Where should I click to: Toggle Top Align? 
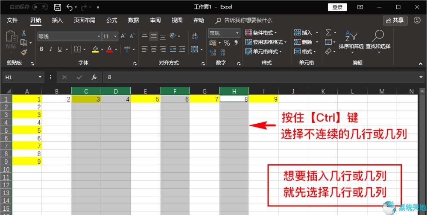pos(145,36)
